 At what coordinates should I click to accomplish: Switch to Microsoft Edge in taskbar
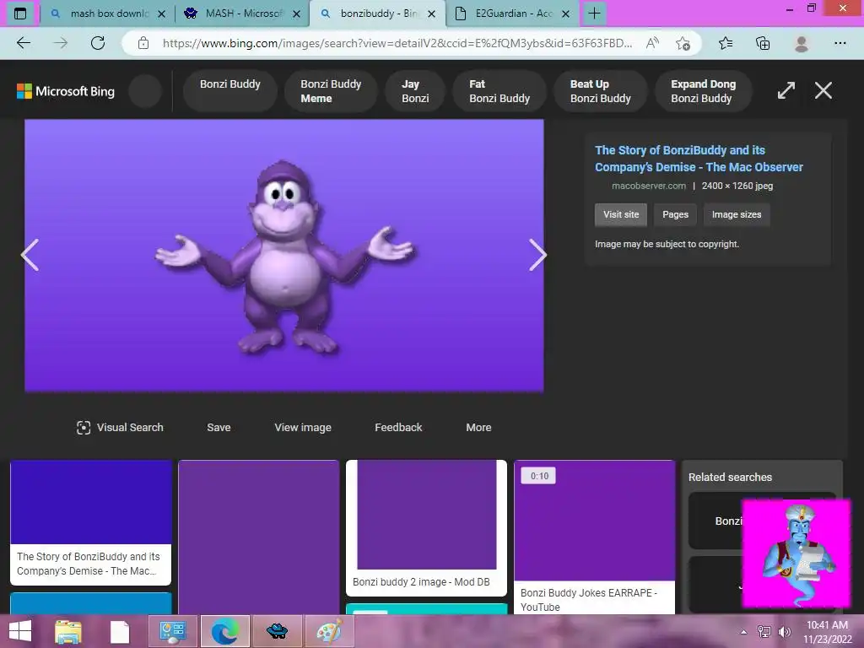point(224,631)
